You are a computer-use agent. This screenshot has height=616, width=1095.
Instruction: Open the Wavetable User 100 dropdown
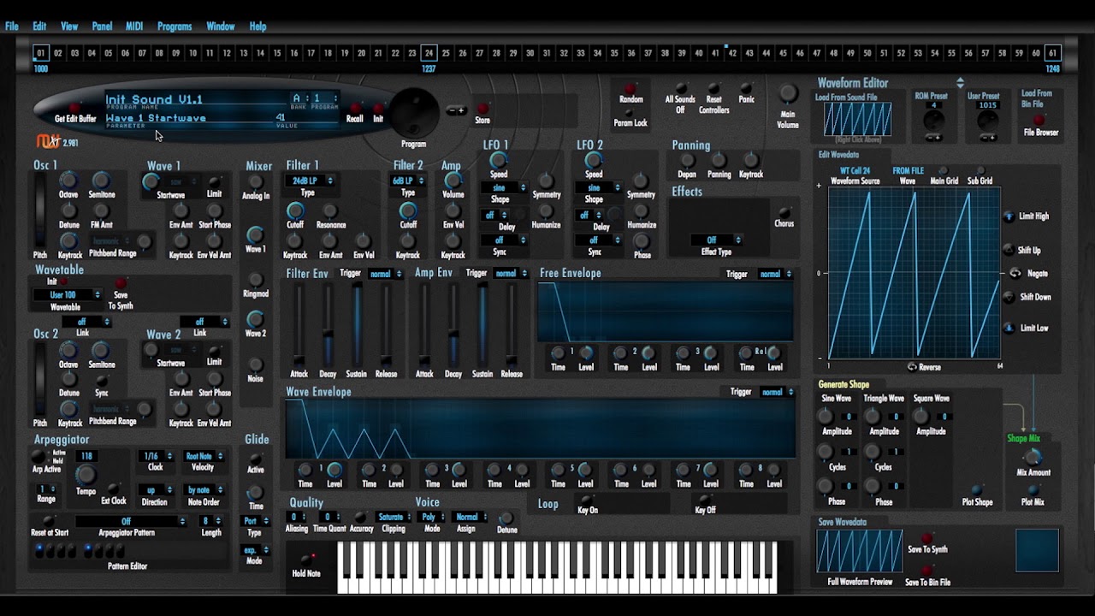(x=68, y=295)
